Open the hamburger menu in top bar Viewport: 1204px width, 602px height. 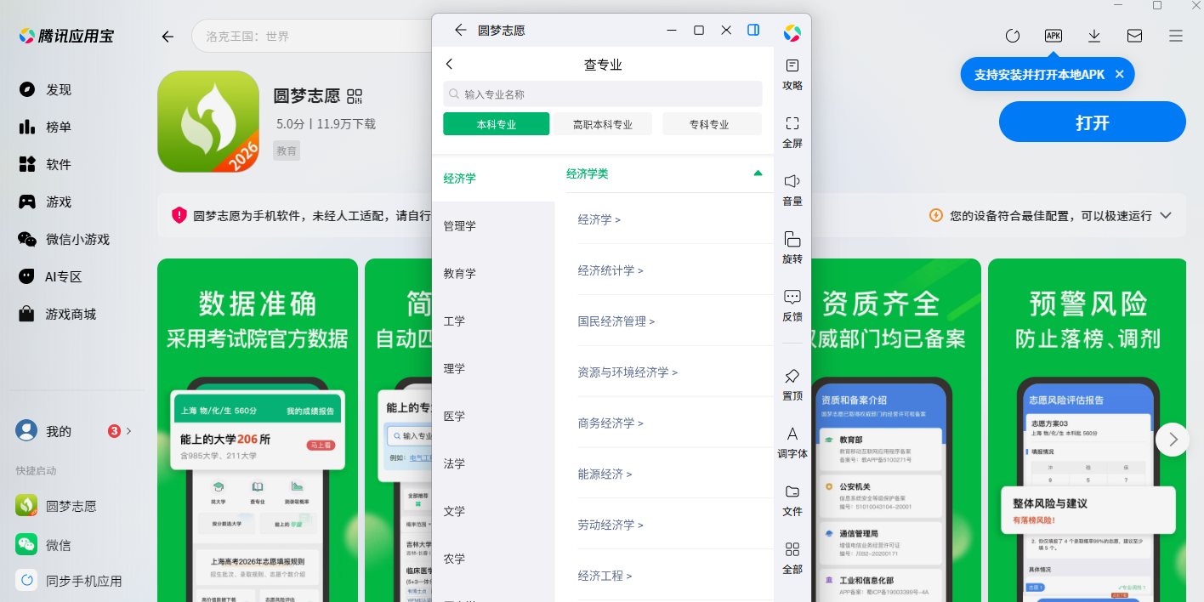click(x=1176, y=36)
